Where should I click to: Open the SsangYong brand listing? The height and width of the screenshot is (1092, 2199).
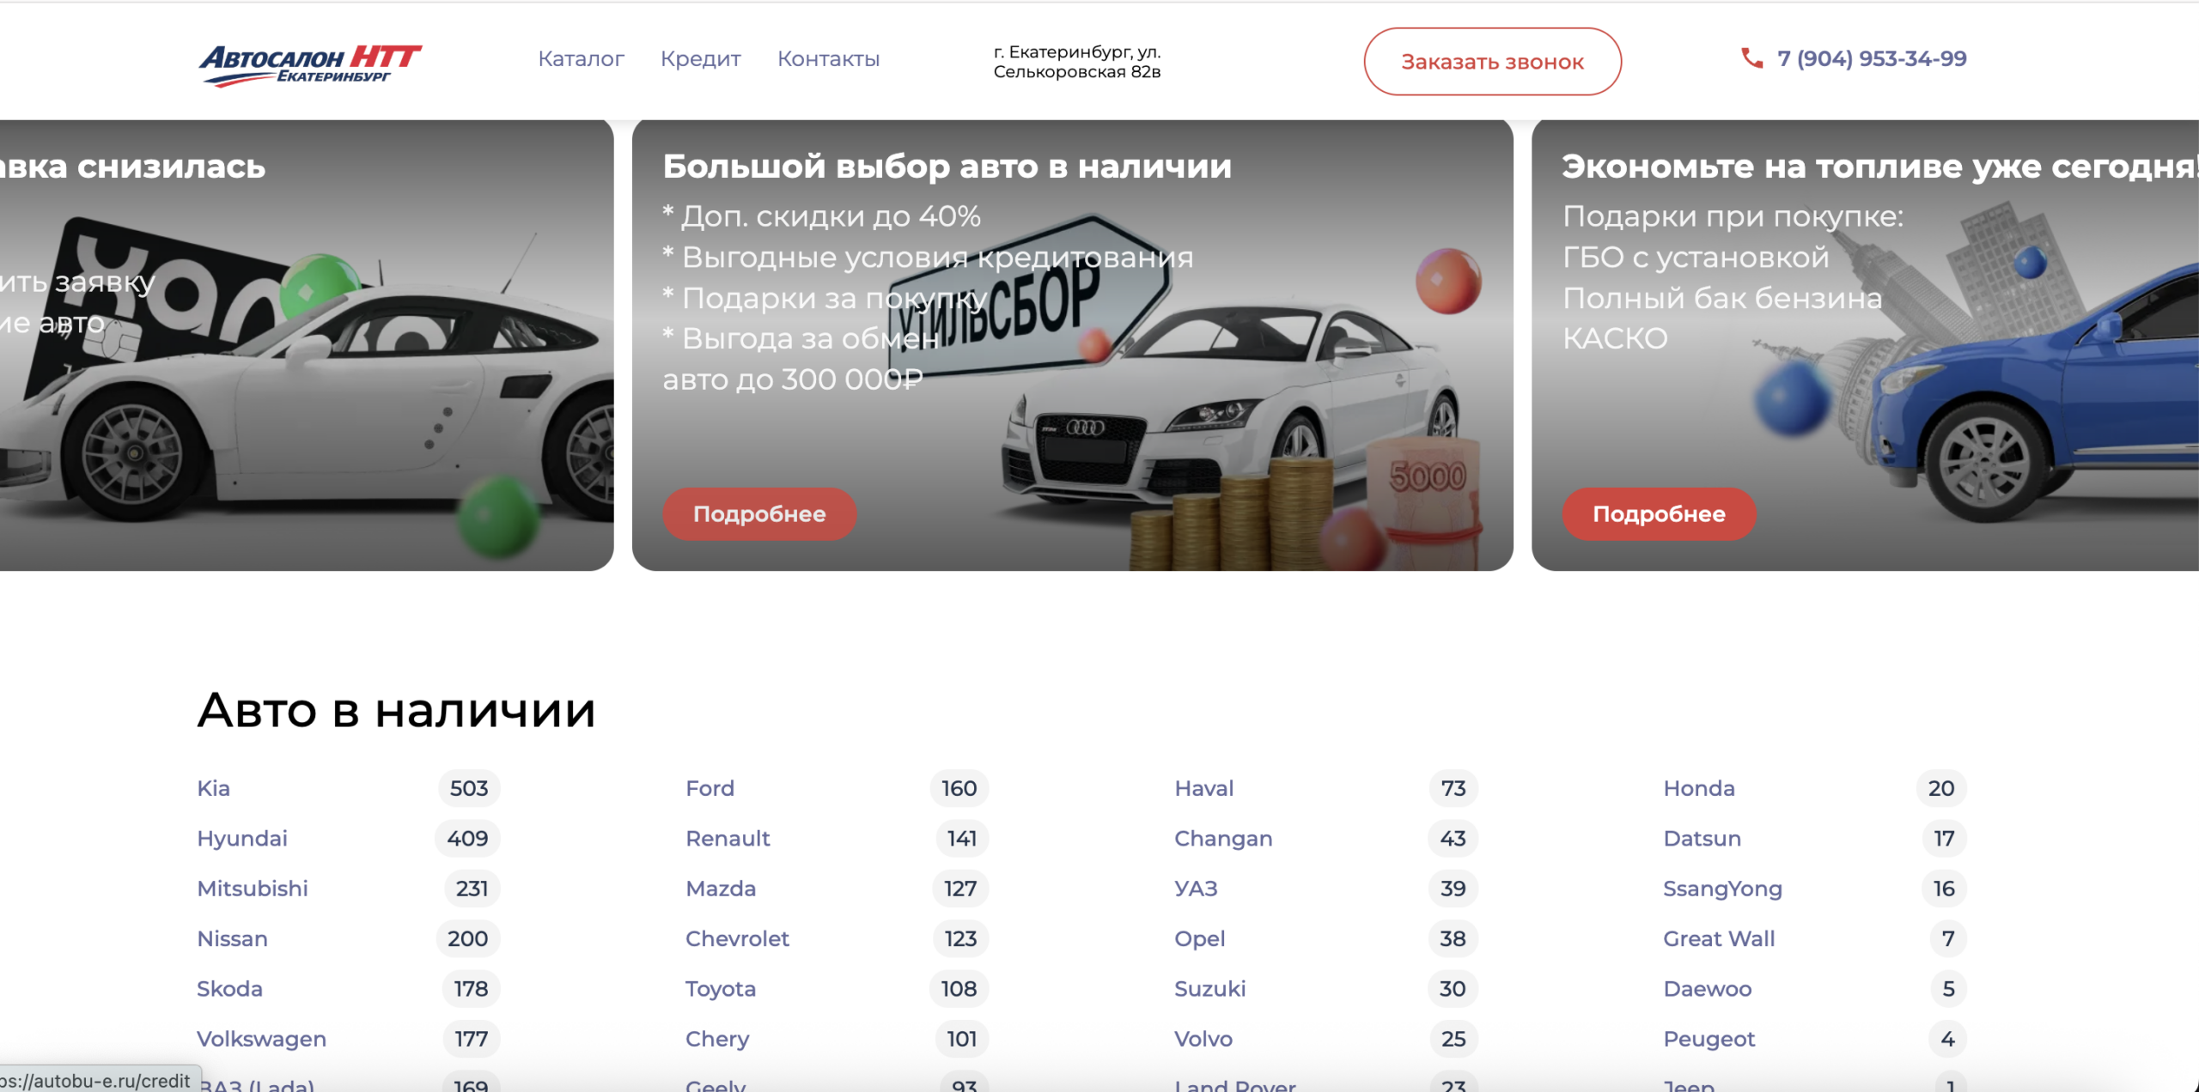tap(1723, 889)
